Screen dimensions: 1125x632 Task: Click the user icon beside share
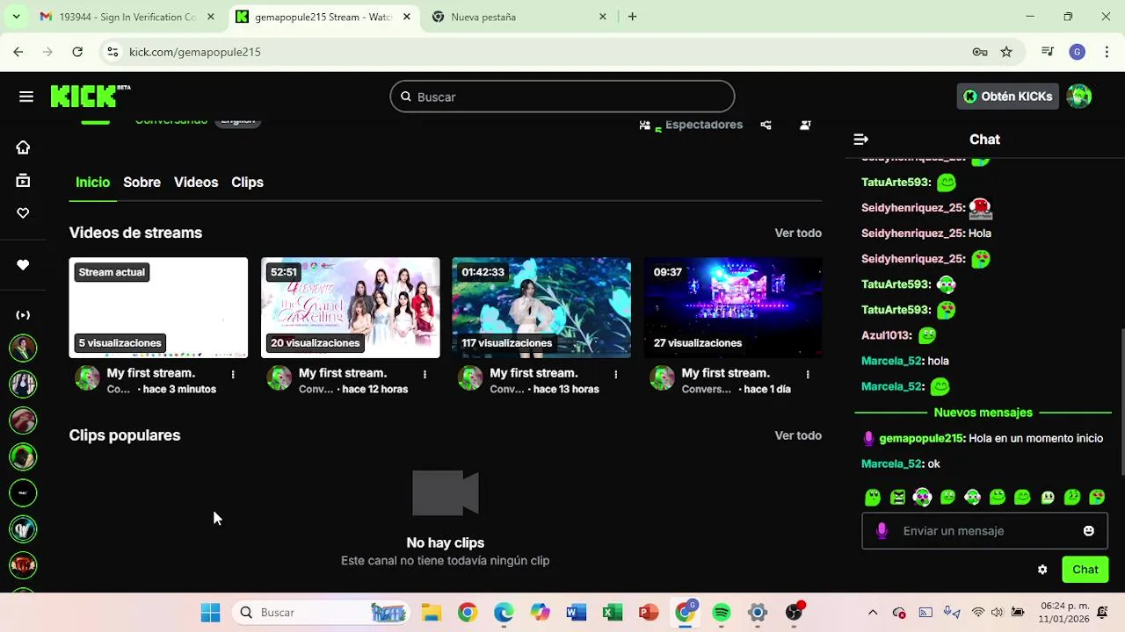[805, 126]
